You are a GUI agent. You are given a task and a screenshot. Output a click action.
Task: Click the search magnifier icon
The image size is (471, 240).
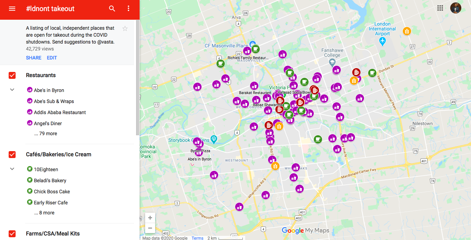click(x=112, y=9)
